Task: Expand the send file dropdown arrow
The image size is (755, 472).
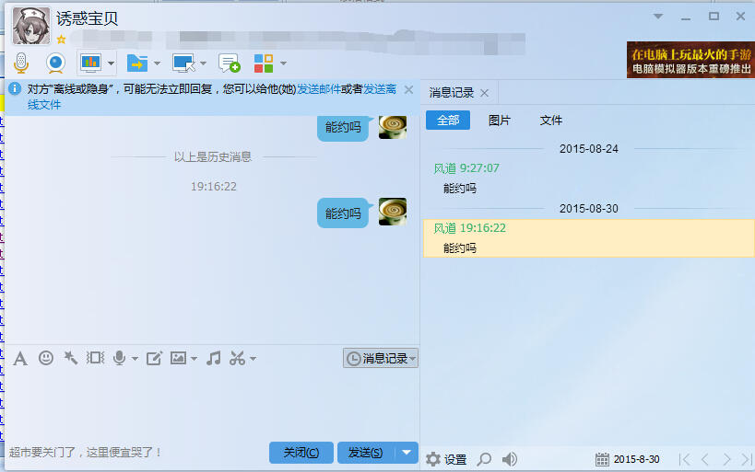Action: click(157, 63)
